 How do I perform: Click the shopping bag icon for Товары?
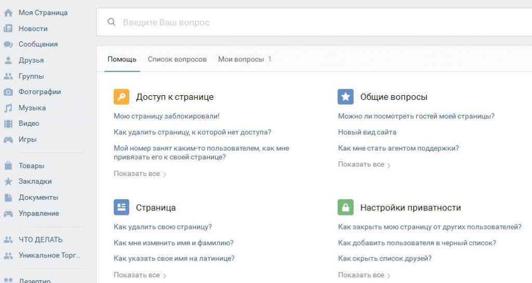tap(8, 166)
